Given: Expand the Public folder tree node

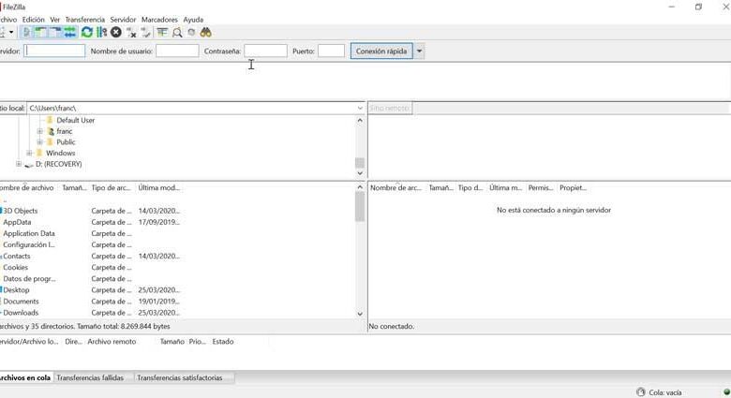Looking at the screenshot, I should point(40,142).
